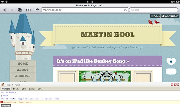Detach Firebug panel into new window
This screenshot has width=180, height=109.
pos(175,85)
